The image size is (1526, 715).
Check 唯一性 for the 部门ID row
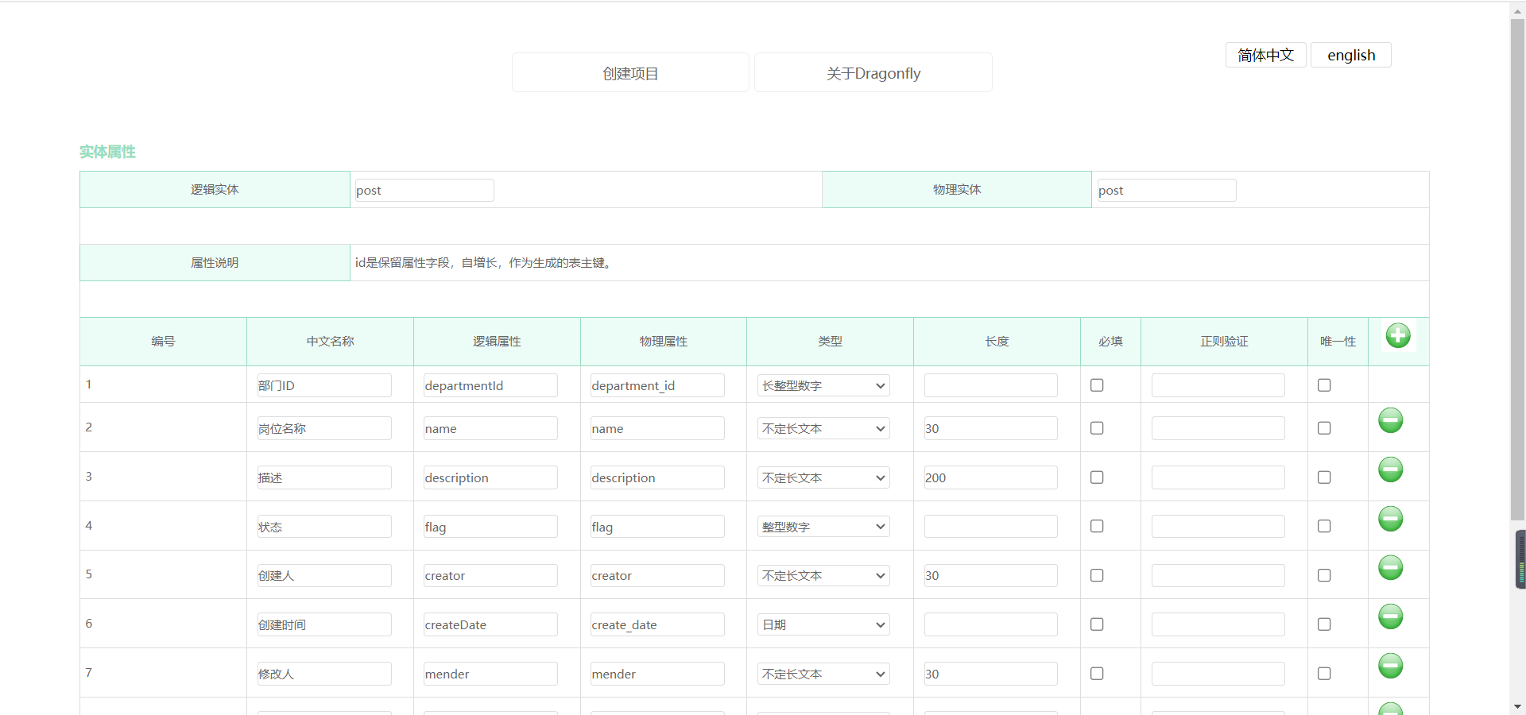1324,385
